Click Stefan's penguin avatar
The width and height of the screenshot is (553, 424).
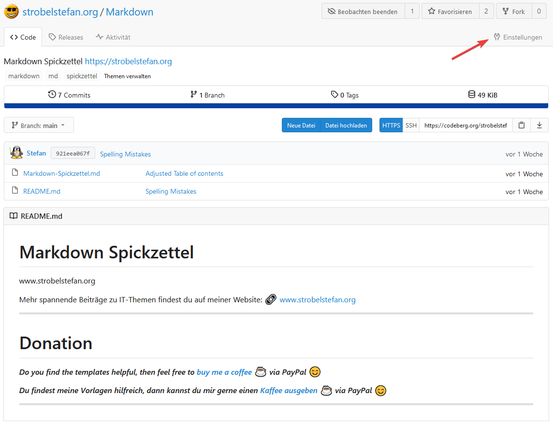pos(16,153)
